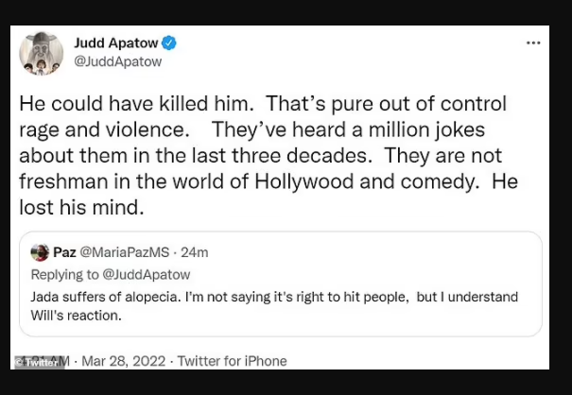This screenshot has width=572, height=395.
Task: Open Judd Apatow's profile picture
Action: tap(42, 54)
